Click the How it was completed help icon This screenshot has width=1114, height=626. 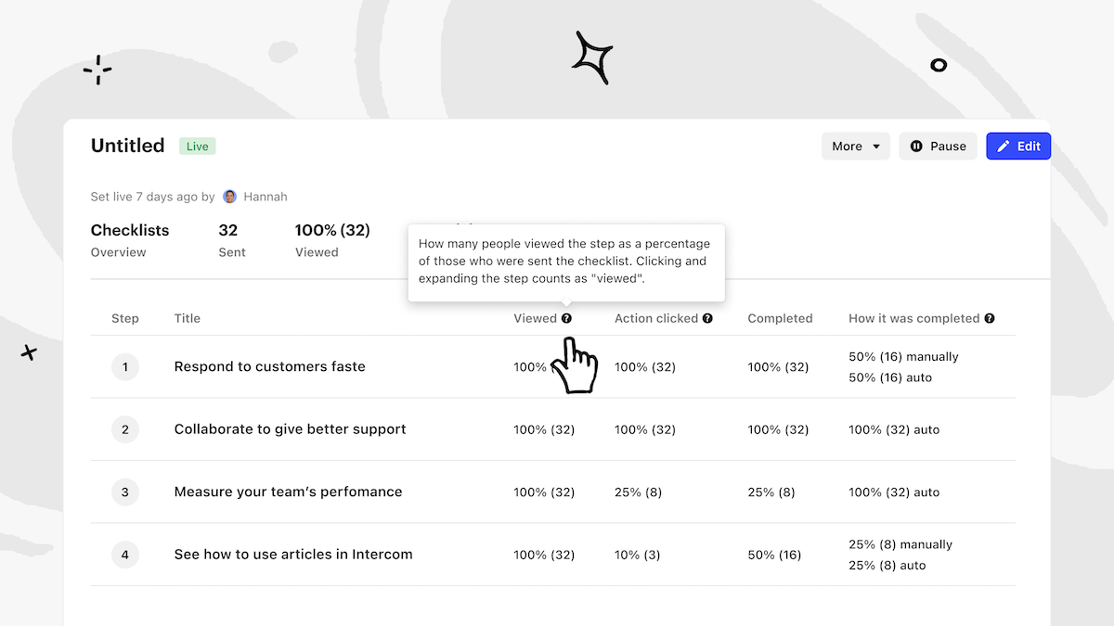[990, 318]
